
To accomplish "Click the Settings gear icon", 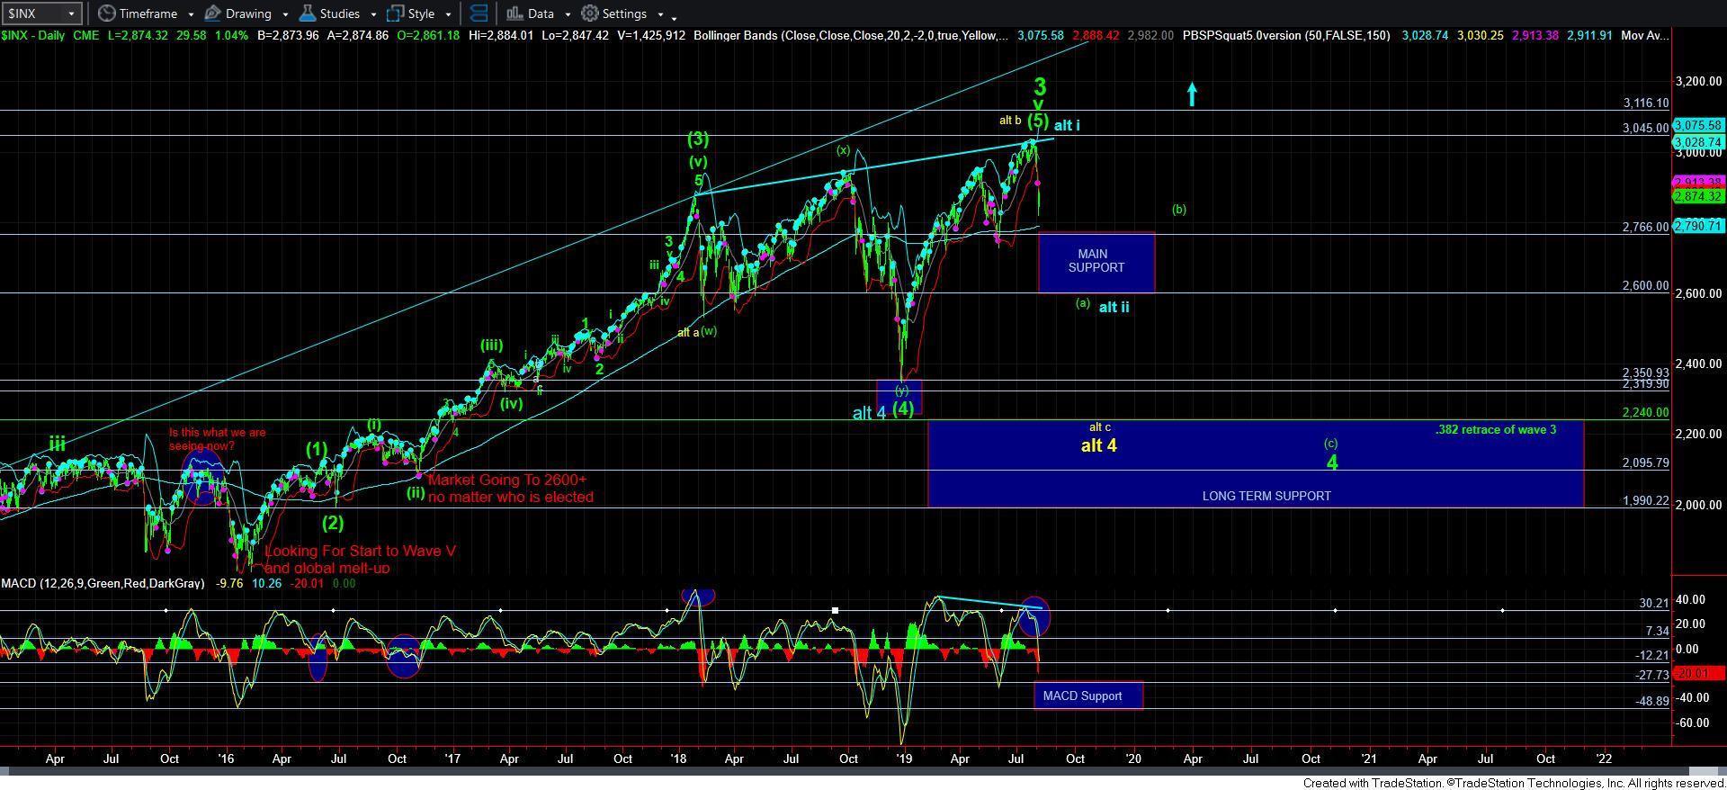I will (590, 13).
